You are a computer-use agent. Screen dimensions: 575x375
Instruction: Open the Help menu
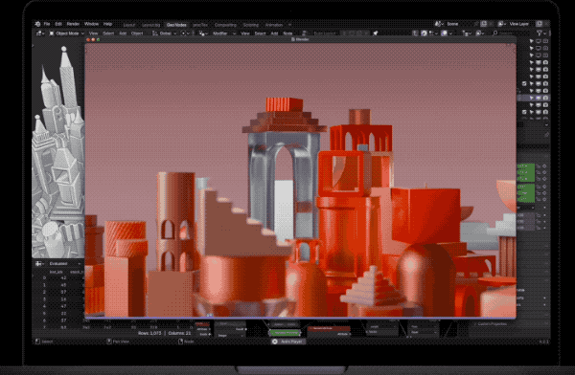point(107,24)
